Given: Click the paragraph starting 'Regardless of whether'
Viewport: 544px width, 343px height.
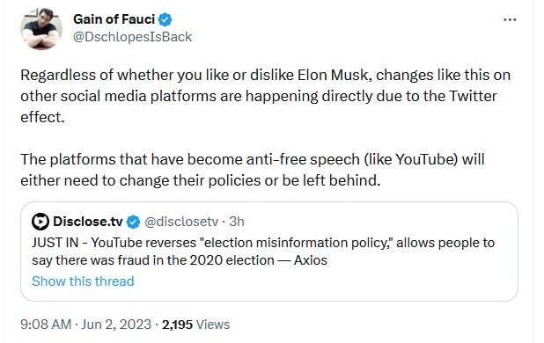Looking at the screenshot, I should click(x=266, y=96).
